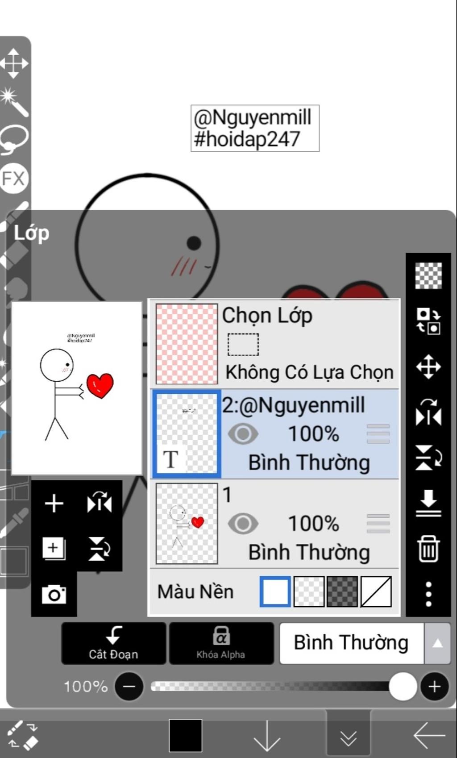Click the camera import photo icon
Viewport: 457px width, 758px height.
(54, 594)
